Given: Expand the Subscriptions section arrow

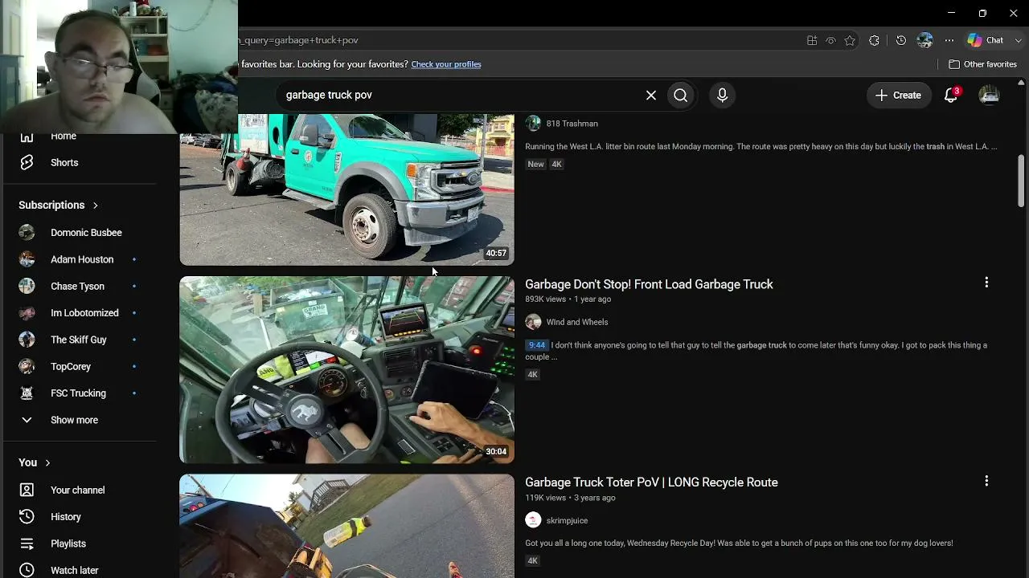Looking at the screenshot, I should [95, 206].
